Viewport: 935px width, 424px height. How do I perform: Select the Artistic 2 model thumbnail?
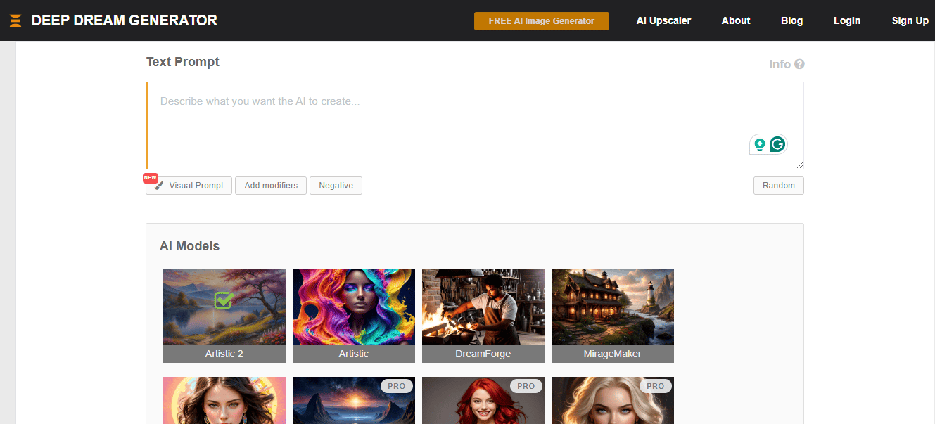tap(224, 316)
